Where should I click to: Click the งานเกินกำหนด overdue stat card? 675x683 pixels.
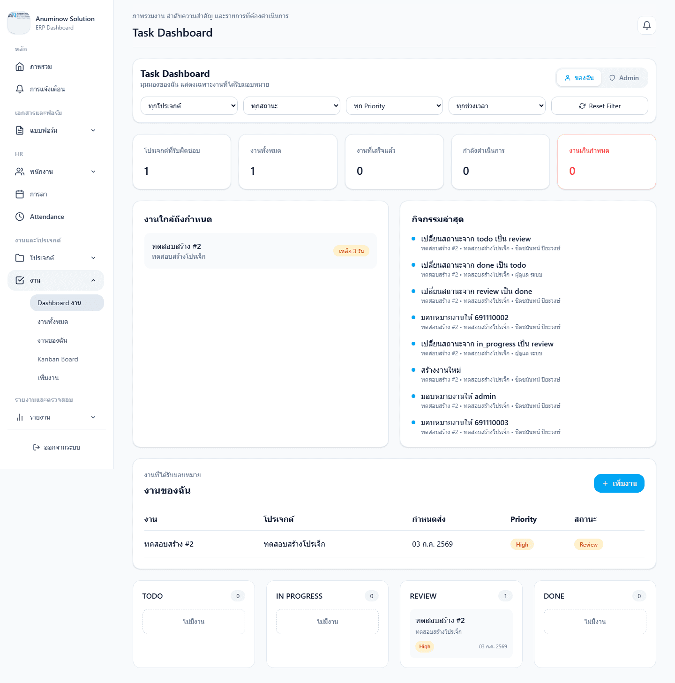point(607,162)
